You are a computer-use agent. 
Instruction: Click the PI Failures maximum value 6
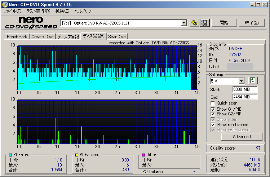128,165
